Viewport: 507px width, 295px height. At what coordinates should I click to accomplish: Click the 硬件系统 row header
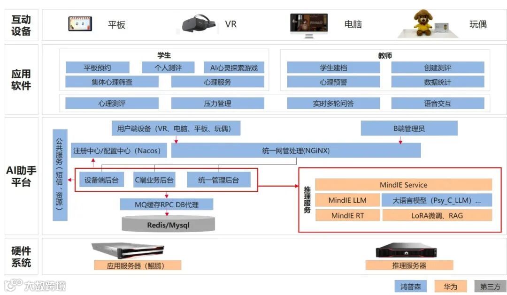pos(21,257)
